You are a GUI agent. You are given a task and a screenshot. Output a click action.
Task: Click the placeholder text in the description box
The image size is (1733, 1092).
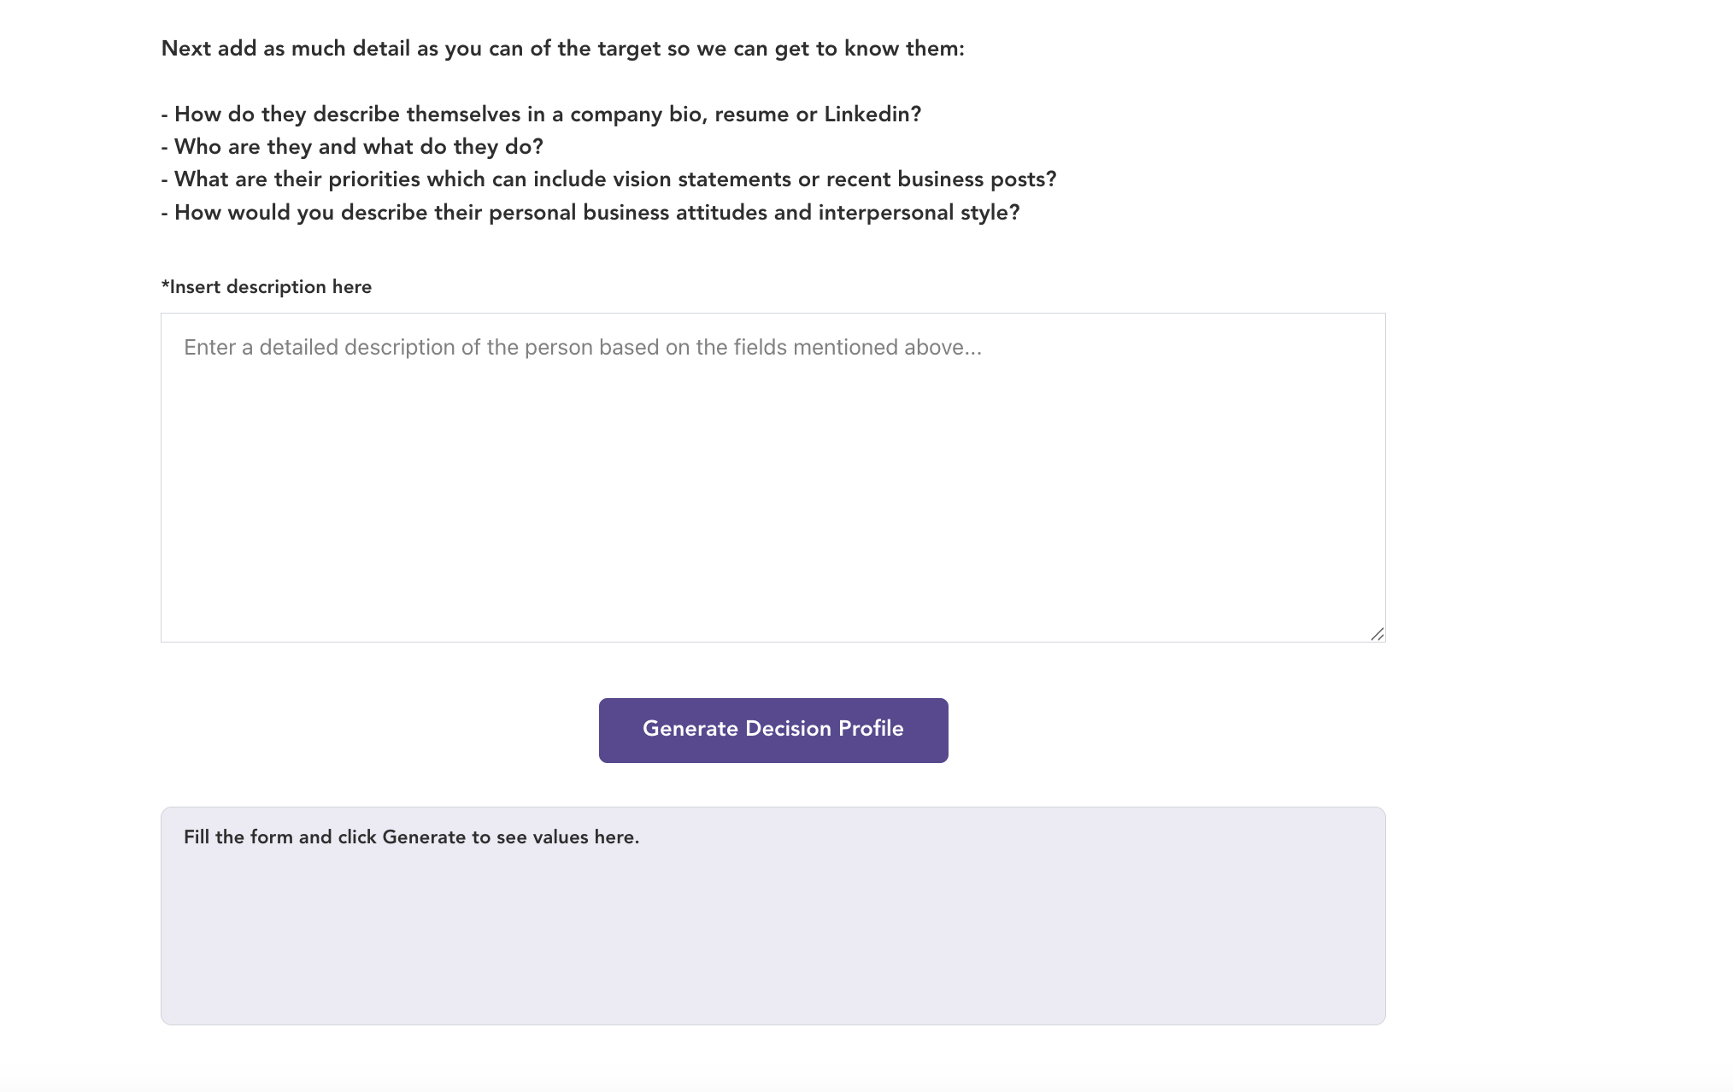pyautogui.click(x=582, y=348)
